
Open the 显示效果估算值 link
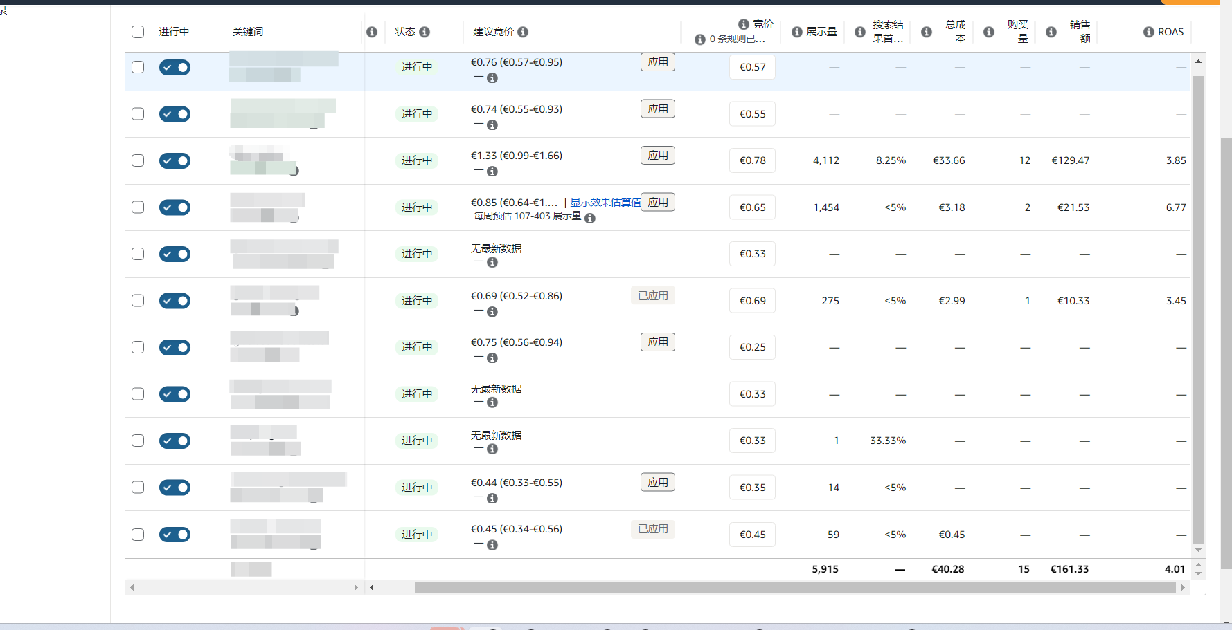[x=605, y=203]
